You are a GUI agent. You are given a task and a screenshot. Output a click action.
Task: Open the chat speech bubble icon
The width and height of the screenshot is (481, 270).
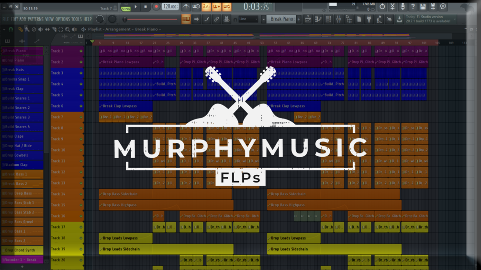click(443, 6)
